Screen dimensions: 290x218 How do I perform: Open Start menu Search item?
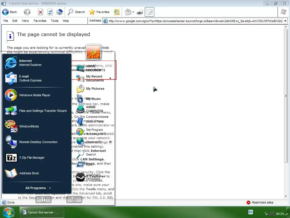(91, 154)
